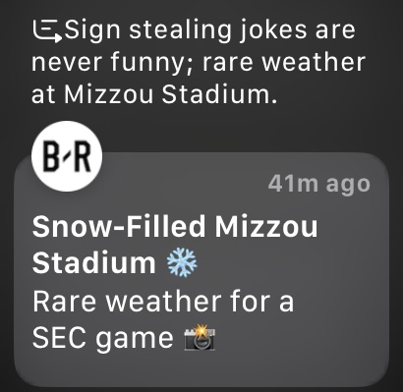Expand the summary "Sign stealing jokes are"

coord(209,30)
